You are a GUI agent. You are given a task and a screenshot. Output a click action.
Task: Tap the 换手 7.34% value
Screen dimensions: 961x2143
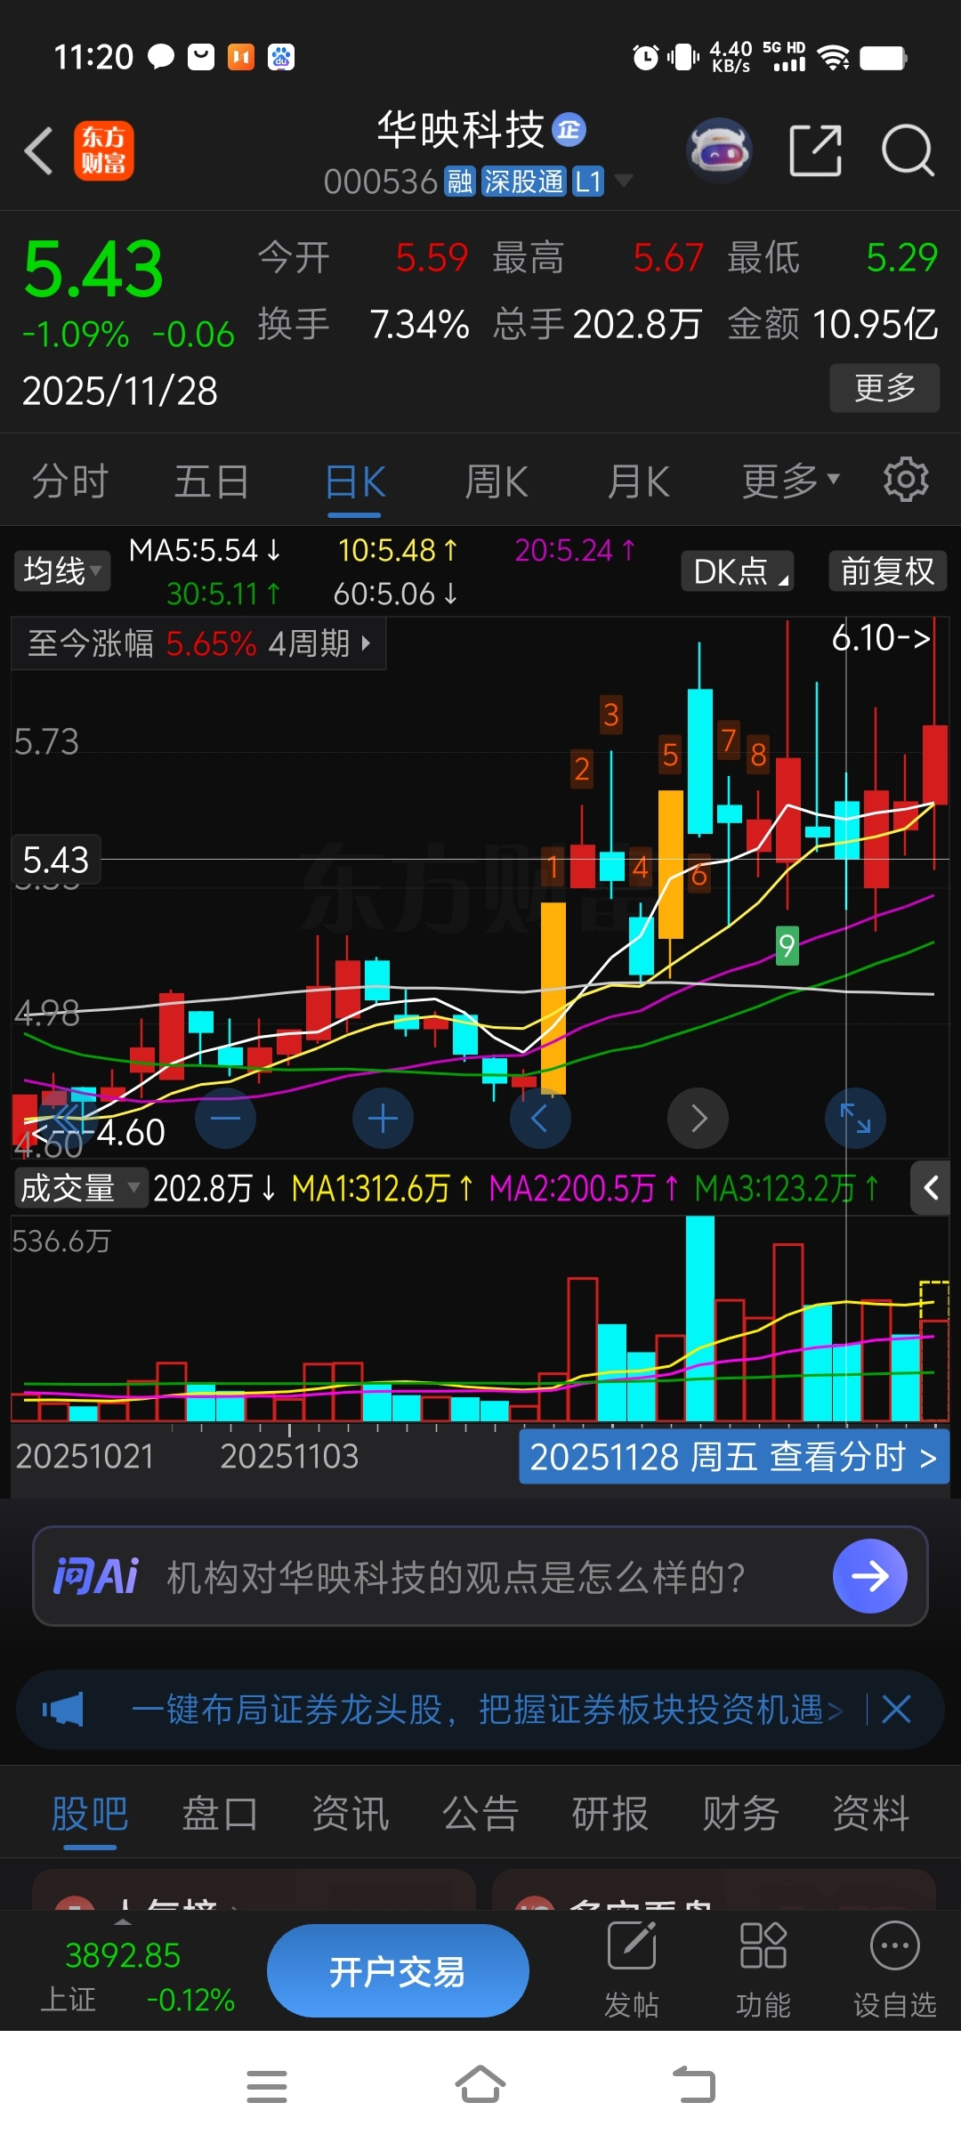[419, 325]
